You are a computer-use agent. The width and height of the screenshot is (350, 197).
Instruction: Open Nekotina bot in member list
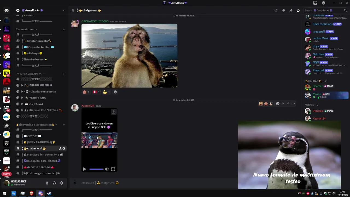(x=326, y=56)
